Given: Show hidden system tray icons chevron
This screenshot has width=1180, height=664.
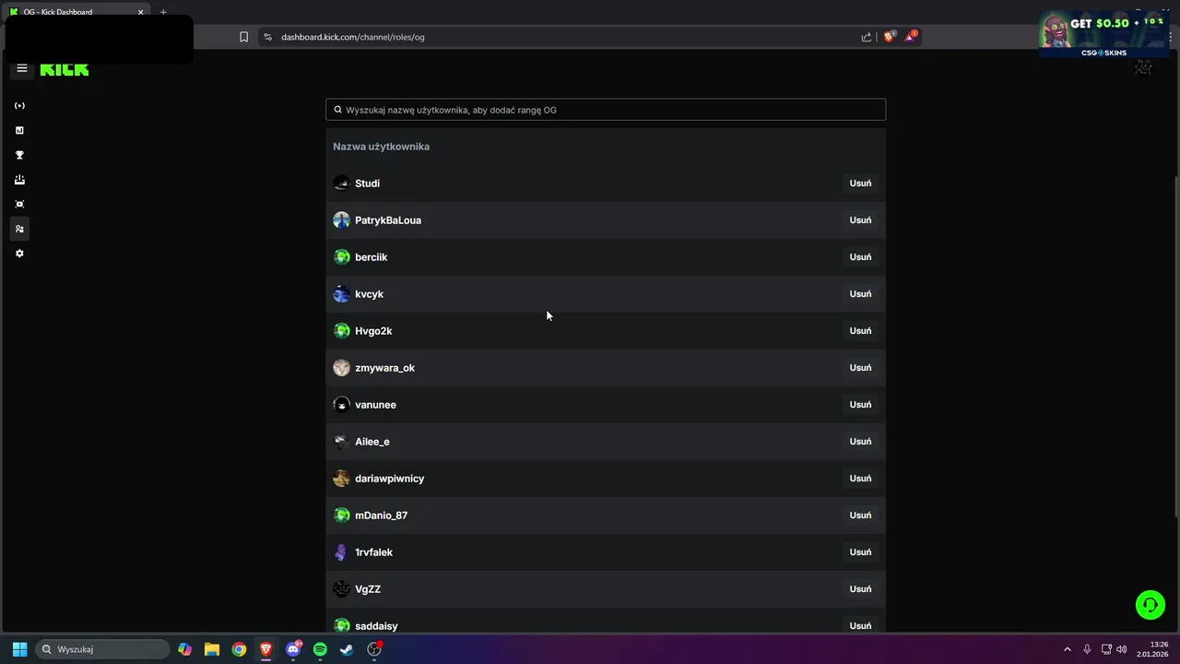Looking at the screenshot, I should [1068, 649].
